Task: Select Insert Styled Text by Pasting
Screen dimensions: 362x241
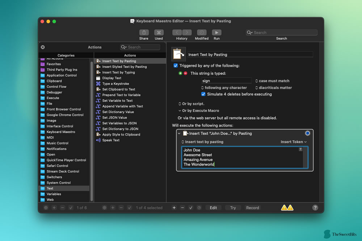Action: click(x=130, y=67)
